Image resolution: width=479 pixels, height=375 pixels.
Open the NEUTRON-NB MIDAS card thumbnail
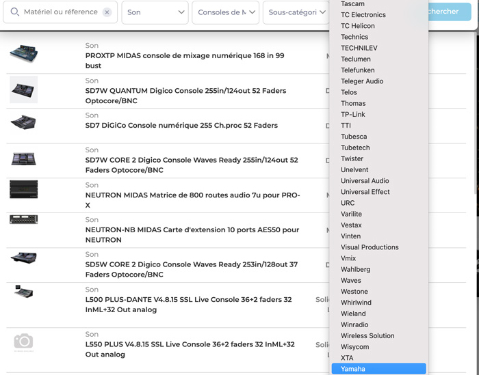pyautogui.click(x=24, y=219)
